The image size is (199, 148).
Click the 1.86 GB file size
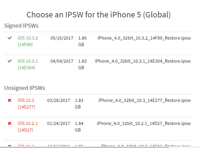click(x=82, y=41)
